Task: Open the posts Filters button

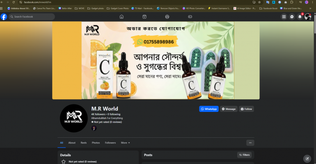Action: (x=244, y=155)
